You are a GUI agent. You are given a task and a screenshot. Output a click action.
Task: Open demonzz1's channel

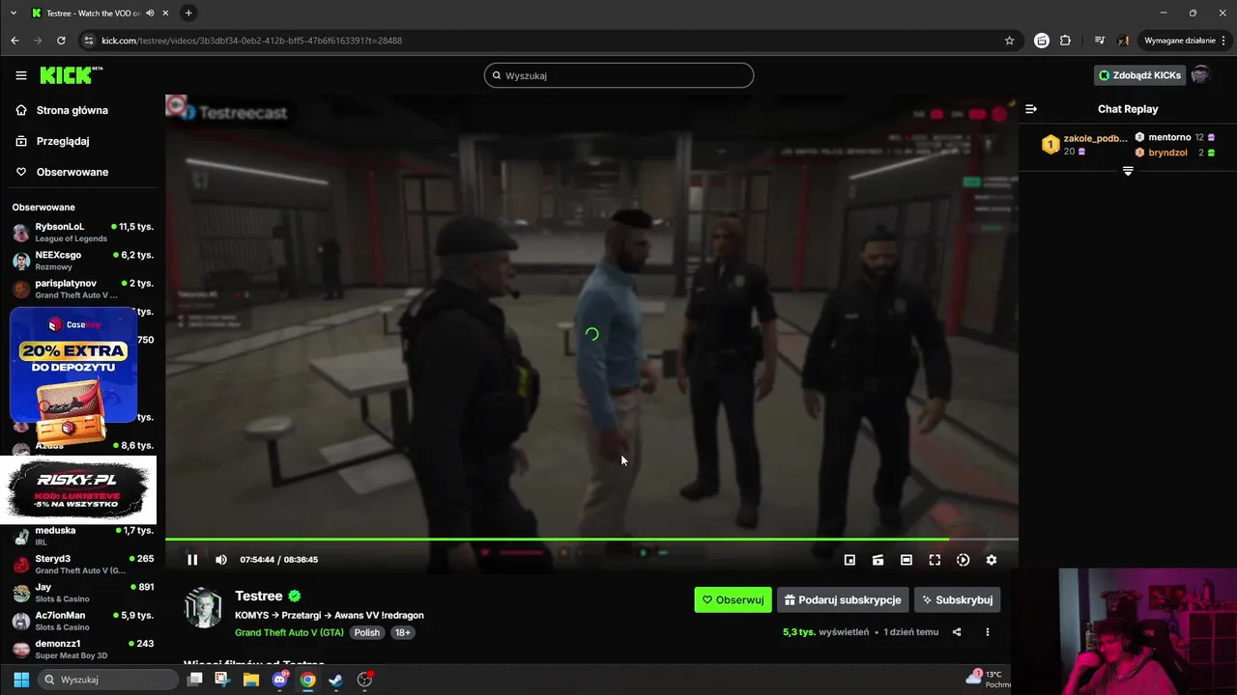[82, 649]
